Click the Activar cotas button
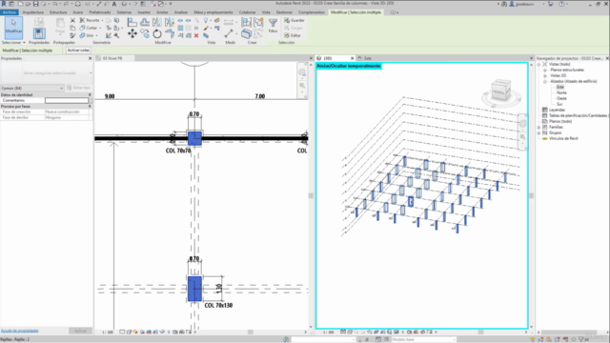This screenshot has height=343, width=610. [78, 50]
